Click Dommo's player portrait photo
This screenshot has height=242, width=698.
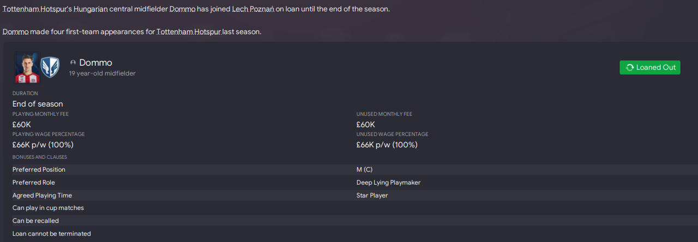[26, 67]
